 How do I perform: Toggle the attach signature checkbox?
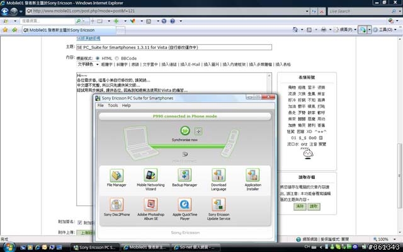(80, 222)
